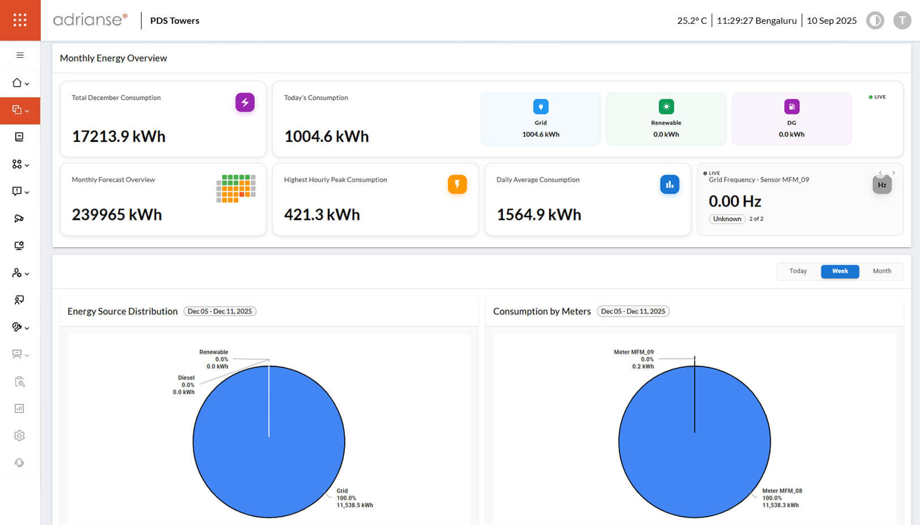This screenshot has height=525, width=920.
Task: Open the bar chart reports sidebar icon
Action: click(19, 408)
